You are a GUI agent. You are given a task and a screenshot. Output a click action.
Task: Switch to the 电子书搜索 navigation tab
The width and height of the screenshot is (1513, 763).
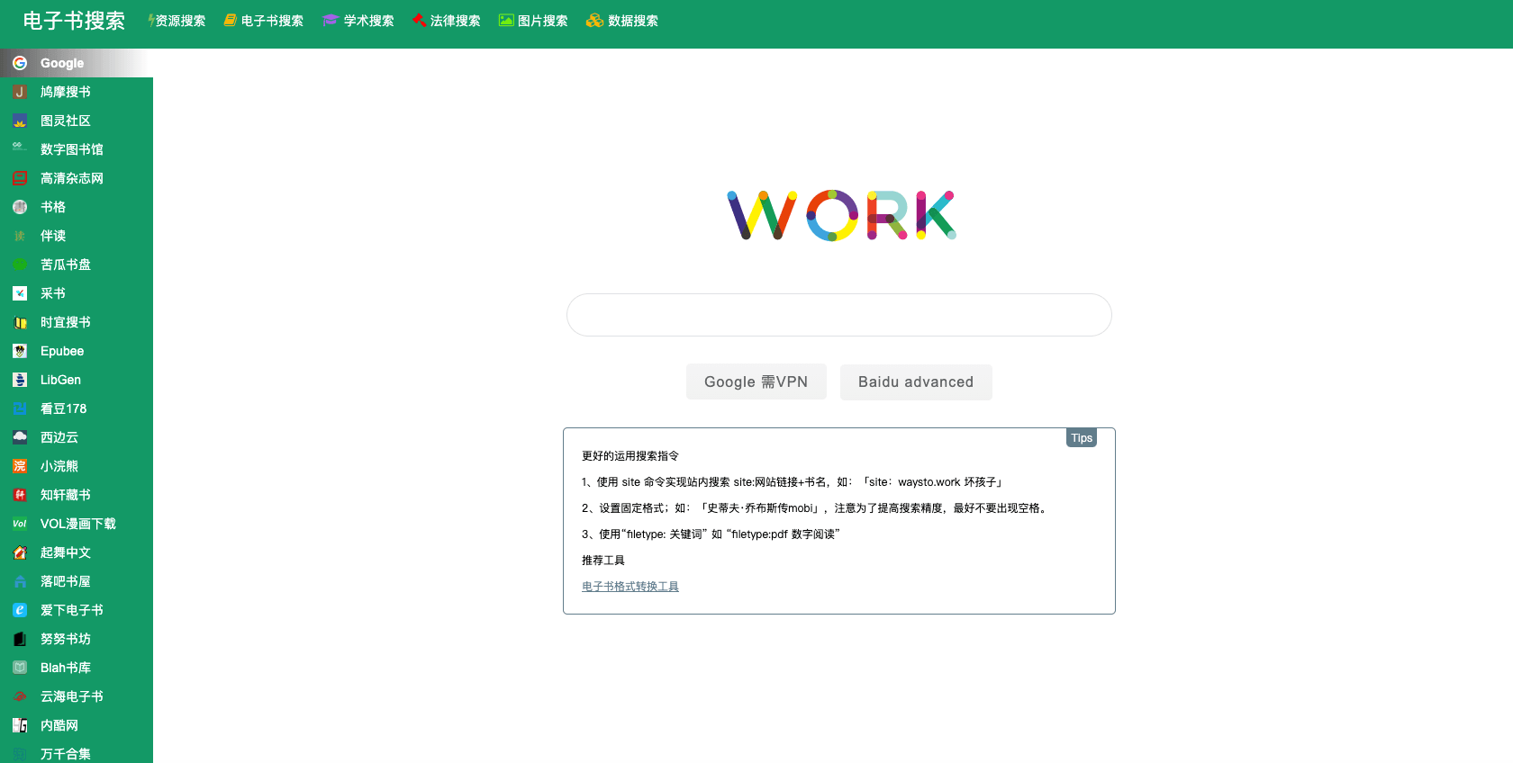pos(264,21)
